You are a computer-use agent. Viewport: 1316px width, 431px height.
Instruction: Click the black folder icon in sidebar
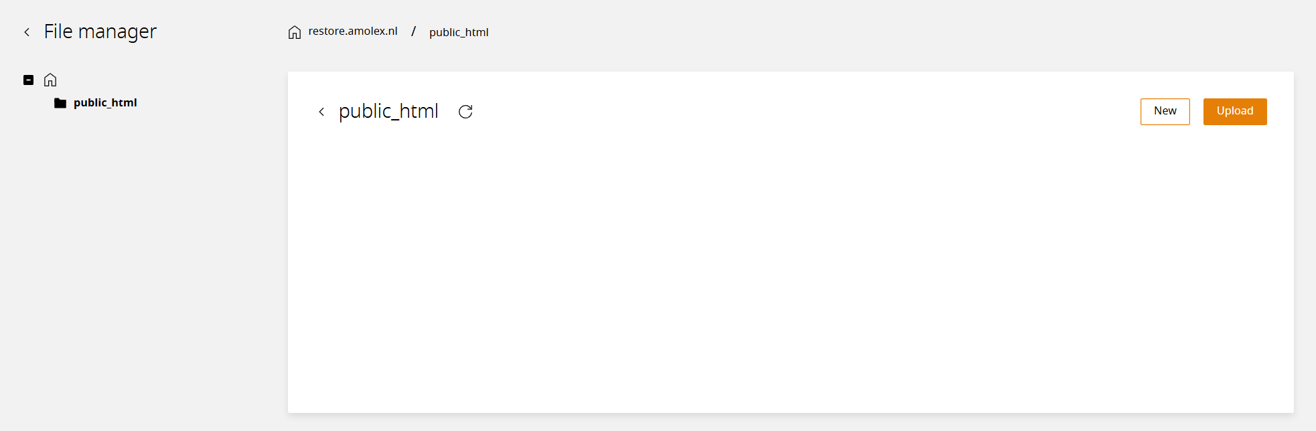point(60,103)
